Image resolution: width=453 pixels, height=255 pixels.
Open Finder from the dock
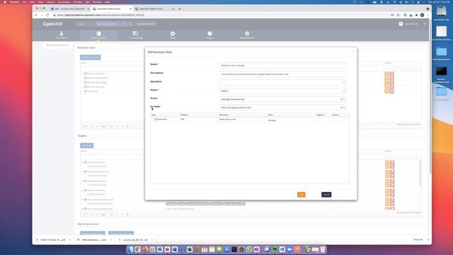[130, 249]
